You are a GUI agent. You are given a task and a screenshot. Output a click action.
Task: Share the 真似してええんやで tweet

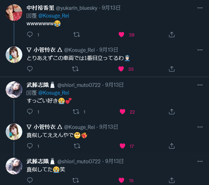(x=172, y=146)
